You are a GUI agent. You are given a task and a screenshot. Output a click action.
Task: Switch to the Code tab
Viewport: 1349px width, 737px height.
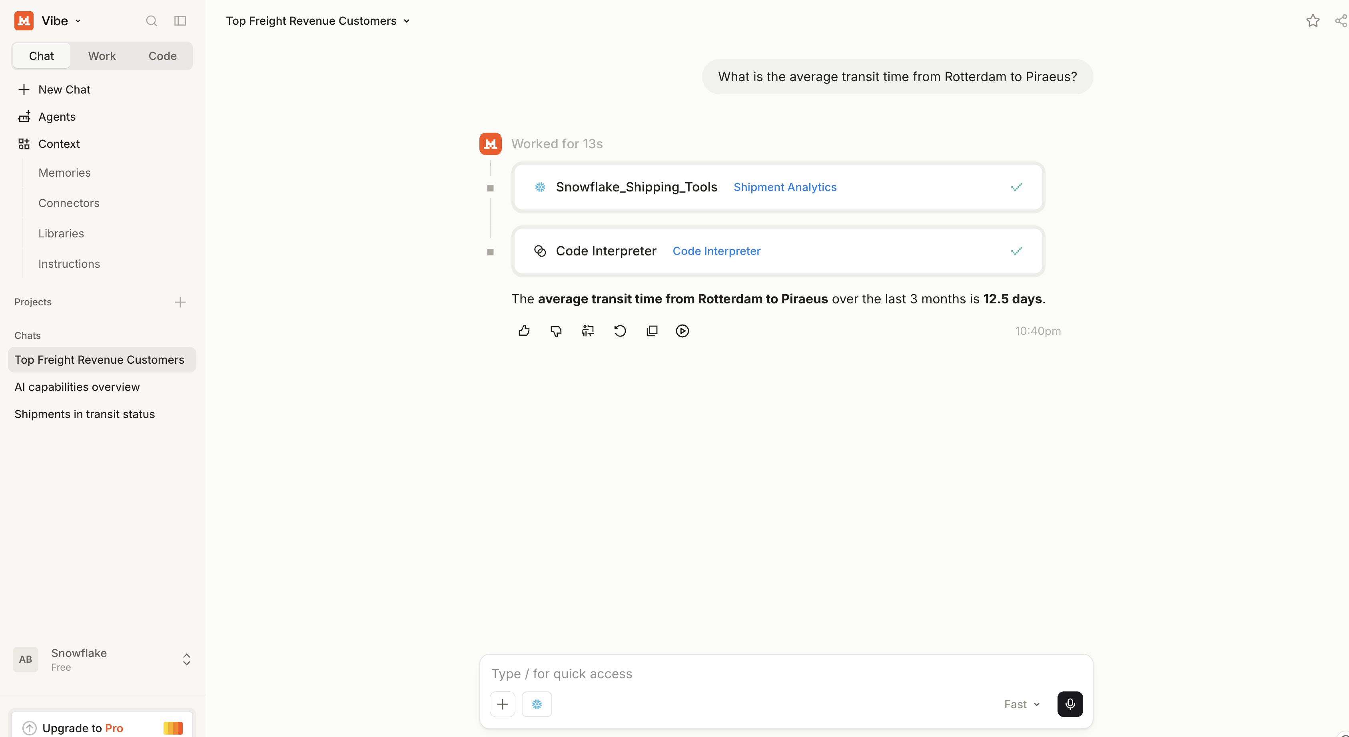[x=162, y=56]
